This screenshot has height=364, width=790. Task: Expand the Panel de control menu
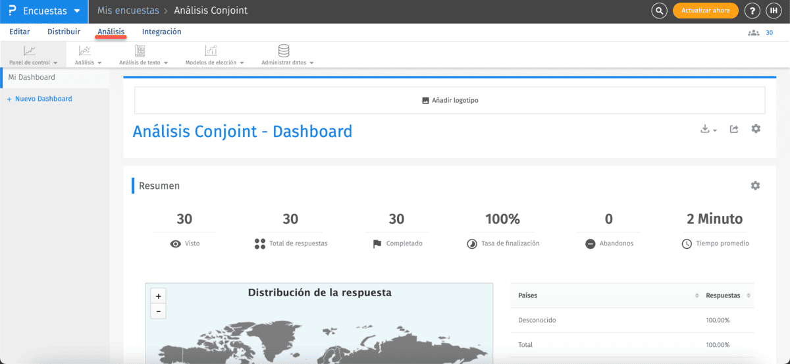pyautogui.click(x=33, y=63)
